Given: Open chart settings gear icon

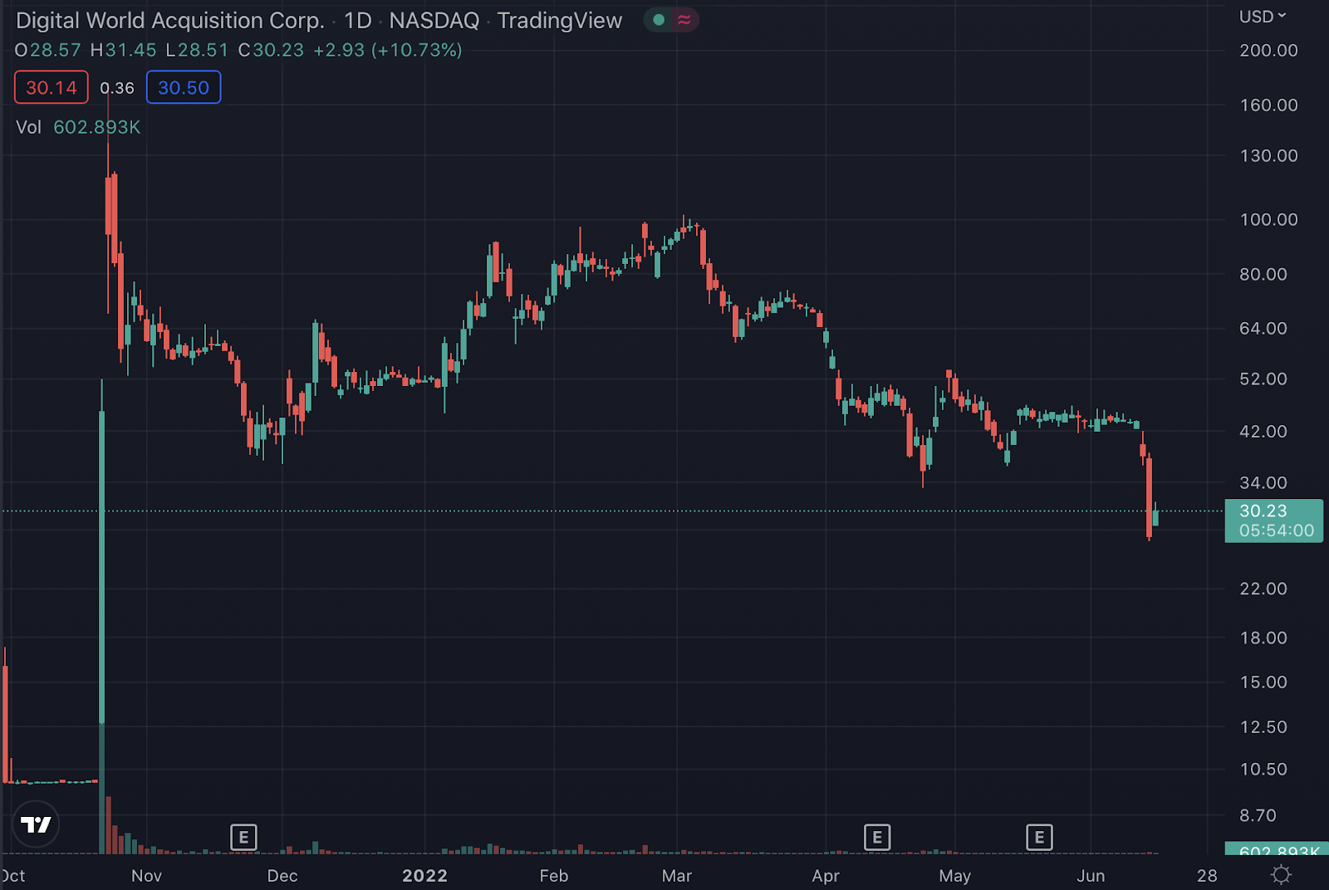Looking at the screenshot, I should [x=1282, y=874].
